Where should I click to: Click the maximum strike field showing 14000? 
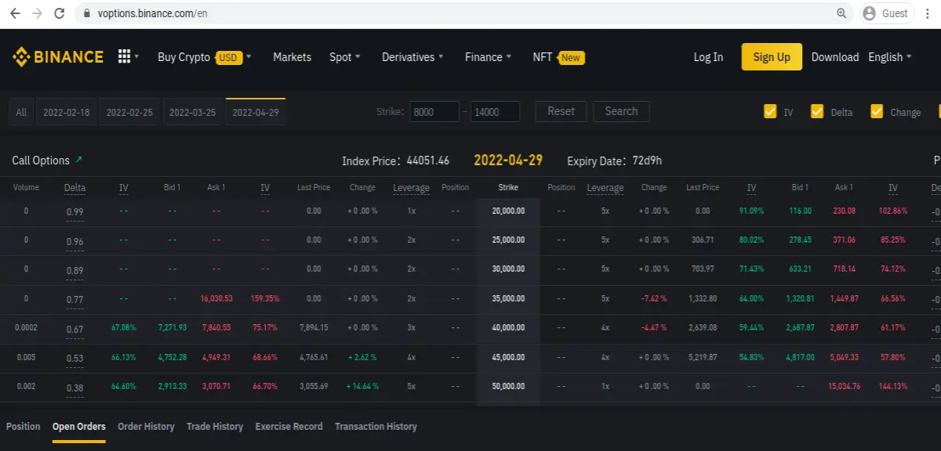pos(496,112)
